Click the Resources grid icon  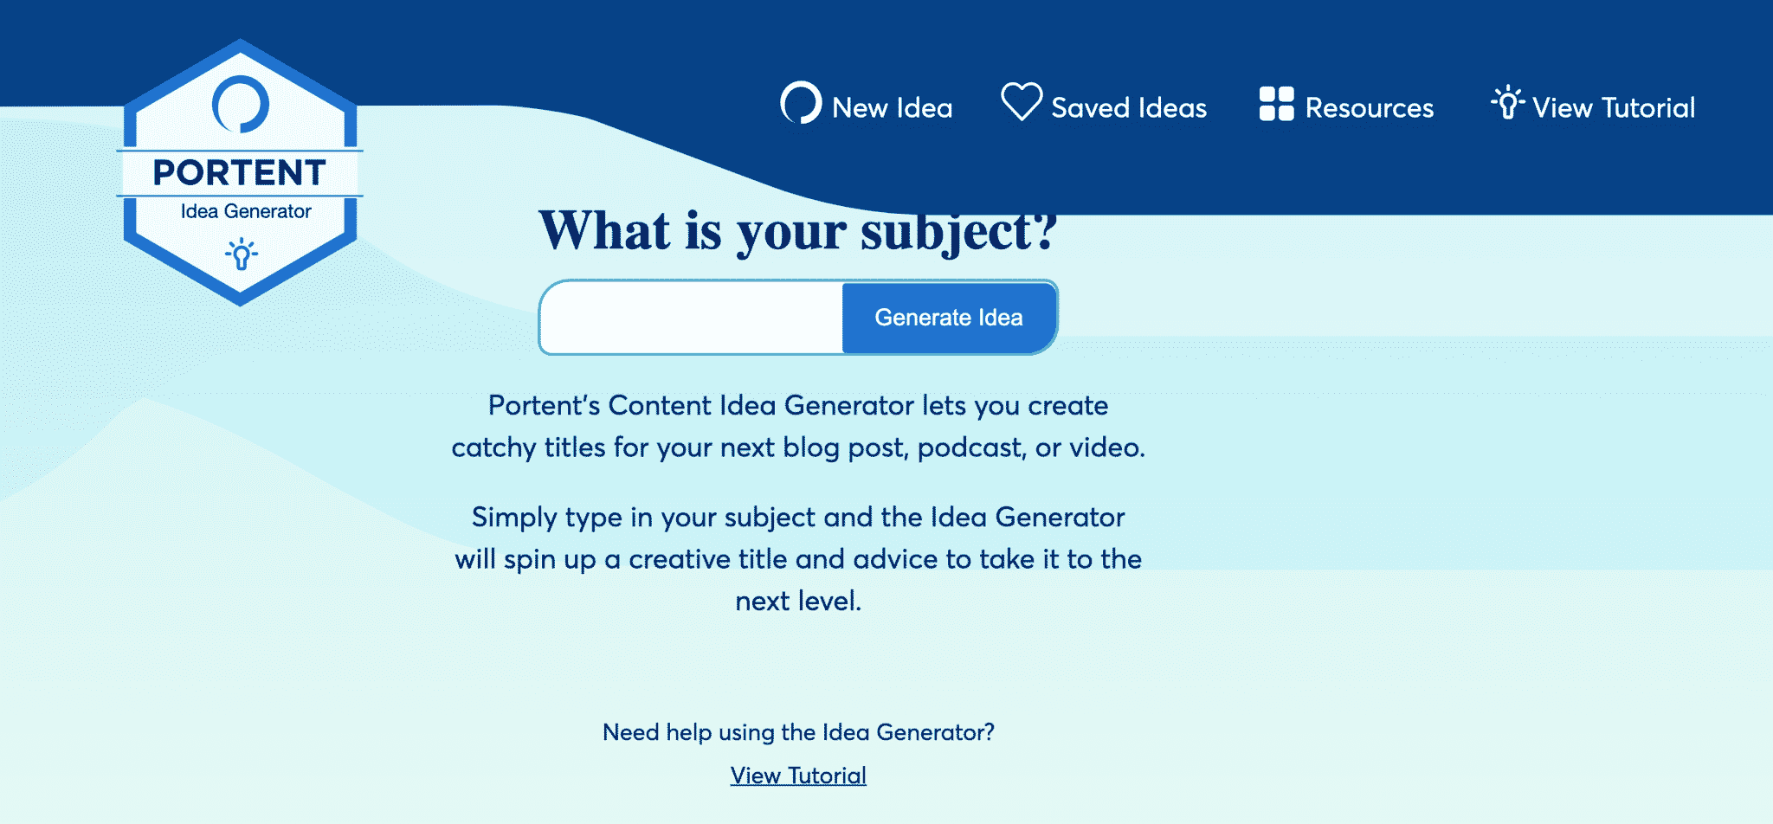pos(1276,104)
